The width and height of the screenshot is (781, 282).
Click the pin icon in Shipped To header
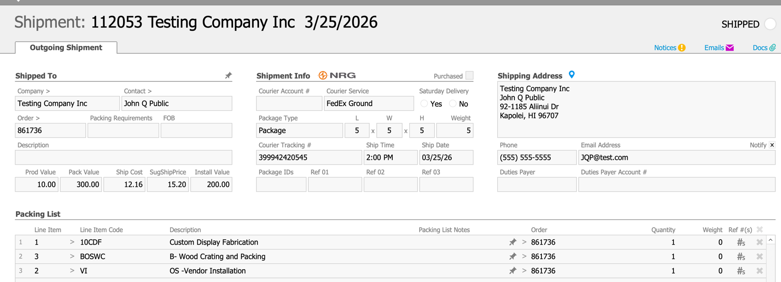(228, 76)
